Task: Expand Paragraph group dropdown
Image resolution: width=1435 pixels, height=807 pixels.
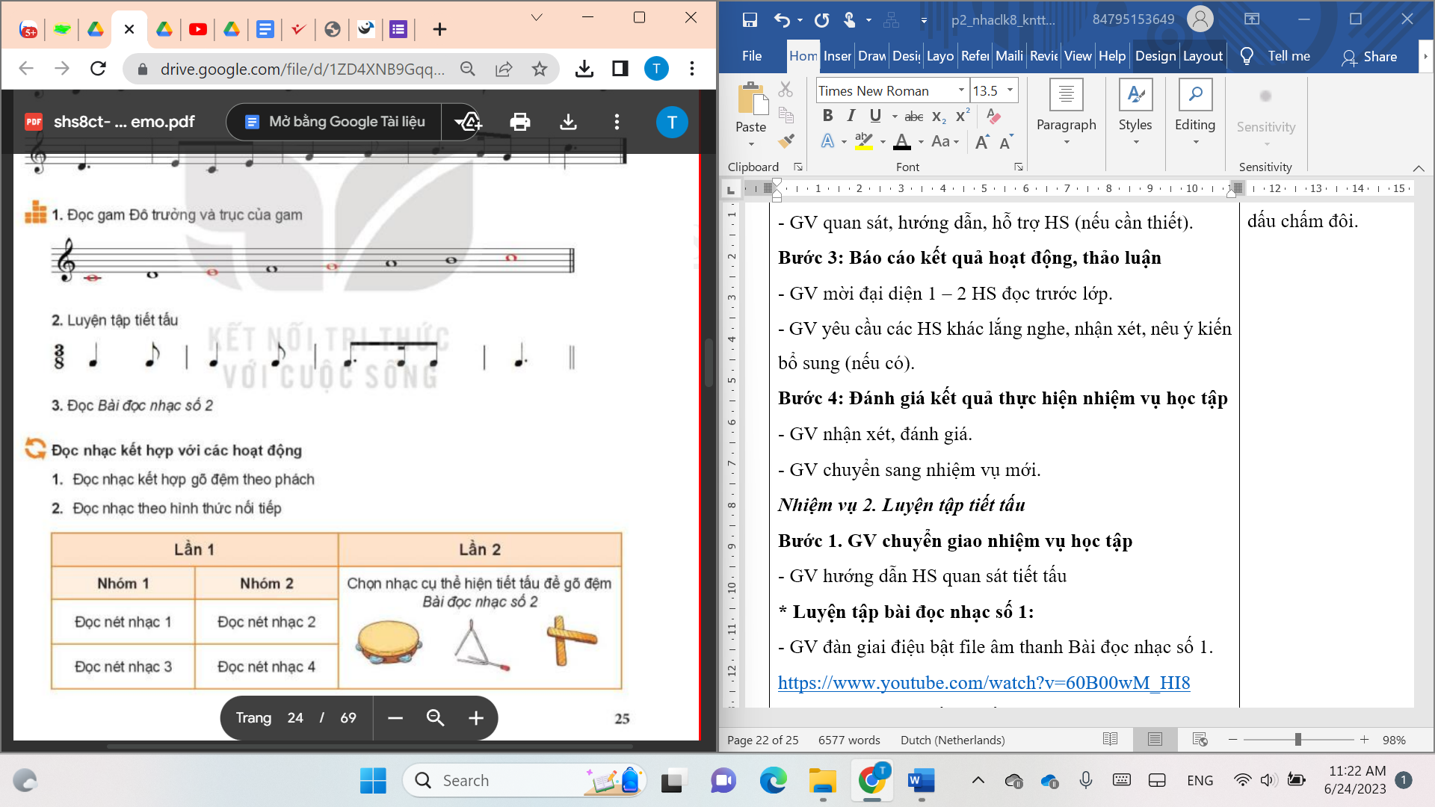Action: point(1067,142)
